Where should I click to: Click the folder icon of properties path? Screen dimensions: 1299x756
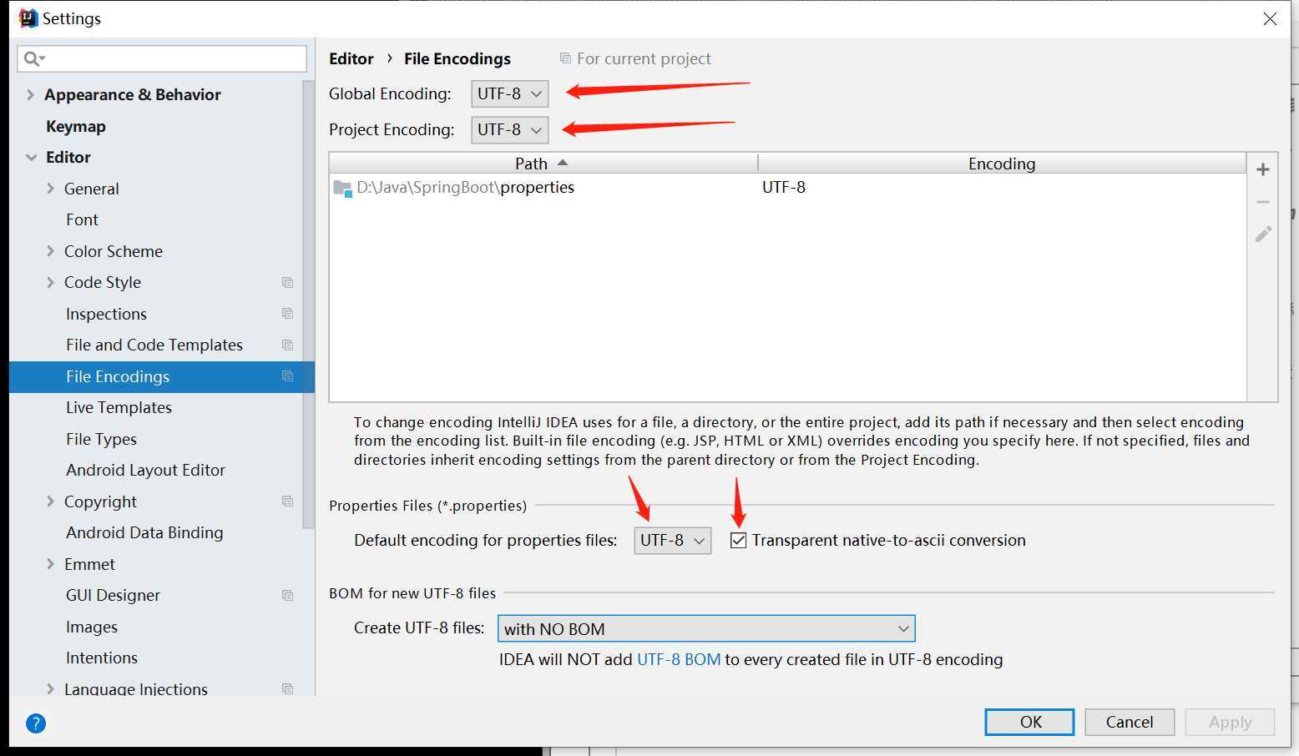pos(343,189)
